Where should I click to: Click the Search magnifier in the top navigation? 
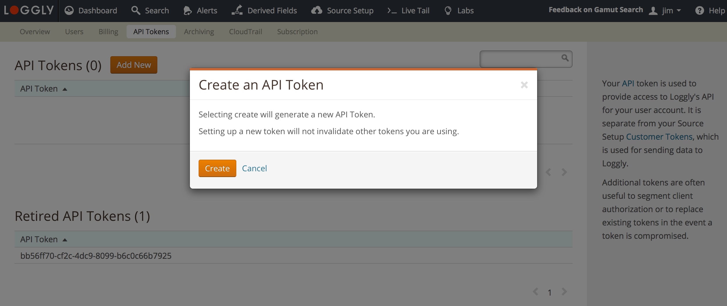136,10
